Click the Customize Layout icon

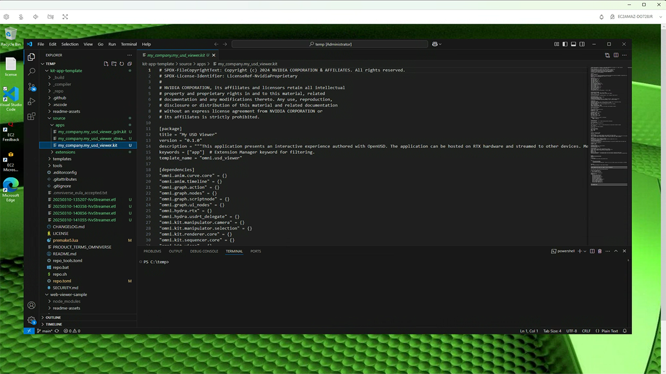(x=557, y=44)
